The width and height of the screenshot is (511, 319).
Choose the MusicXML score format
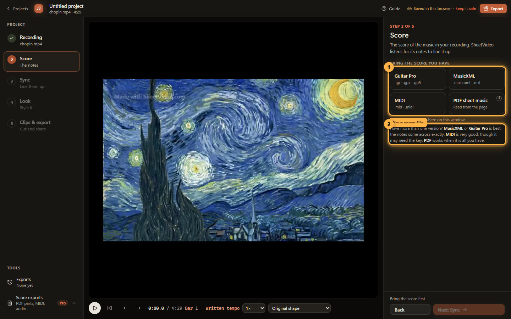477,79
